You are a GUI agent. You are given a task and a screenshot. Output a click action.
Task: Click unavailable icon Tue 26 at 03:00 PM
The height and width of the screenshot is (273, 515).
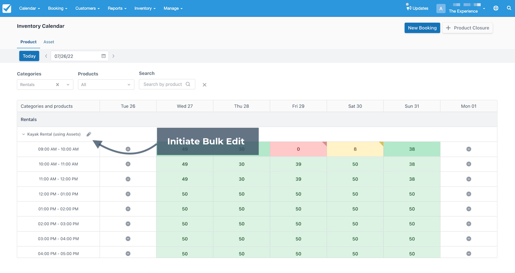pos(128,239)
